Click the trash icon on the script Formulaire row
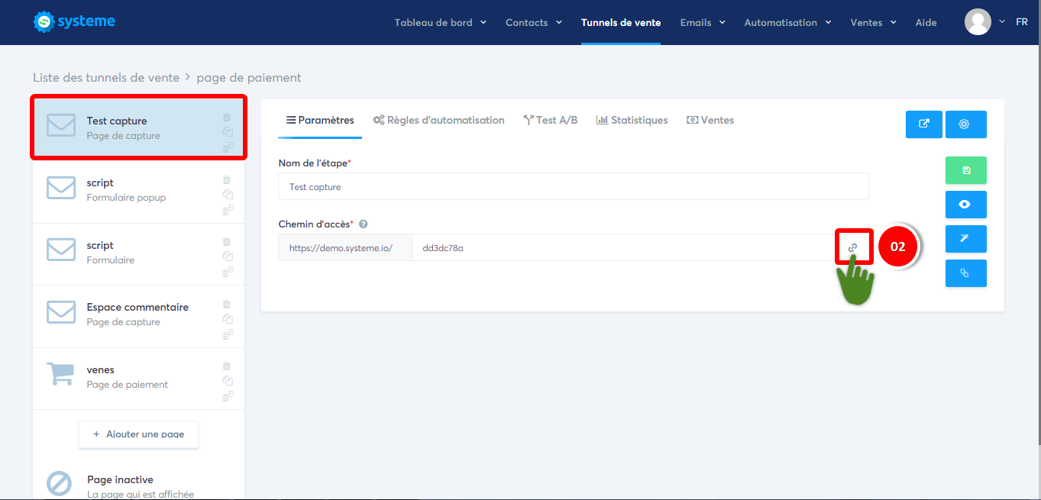The image size is (1041, 500). [x=227, y=242]
